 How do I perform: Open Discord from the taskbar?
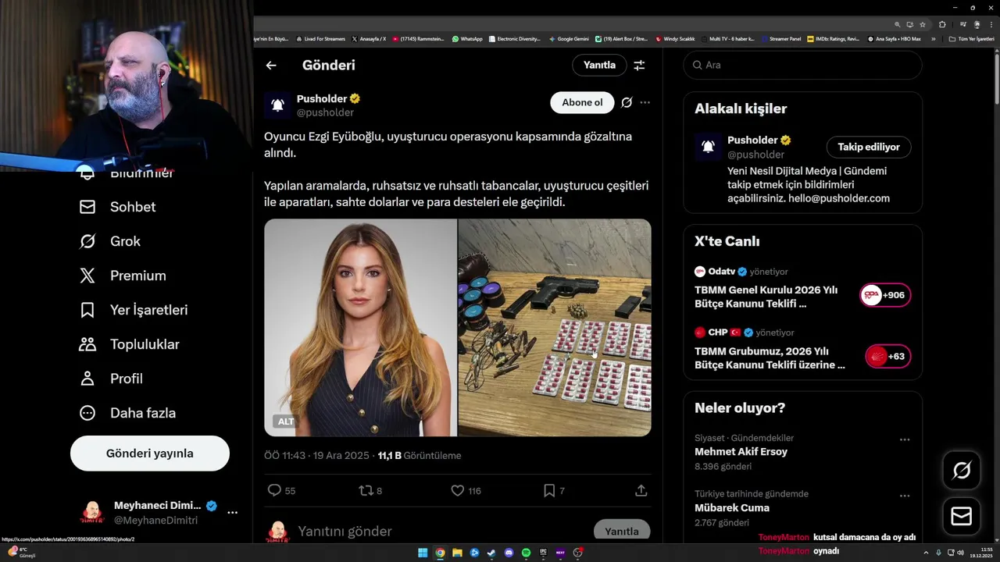[509, 553]
